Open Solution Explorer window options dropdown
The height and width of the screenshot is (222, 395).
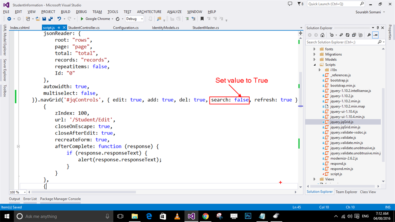[373, 28]
